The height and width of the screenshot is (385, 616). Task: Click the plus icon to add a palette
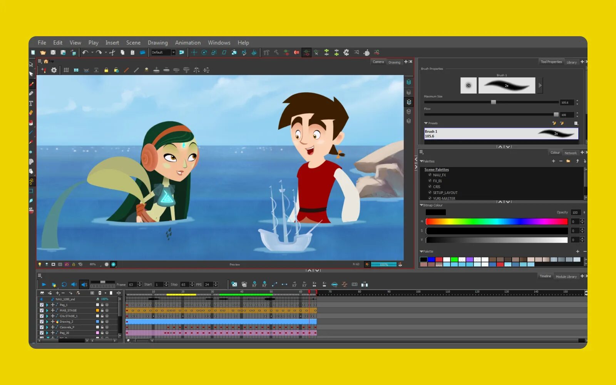(x=554, y=161)
